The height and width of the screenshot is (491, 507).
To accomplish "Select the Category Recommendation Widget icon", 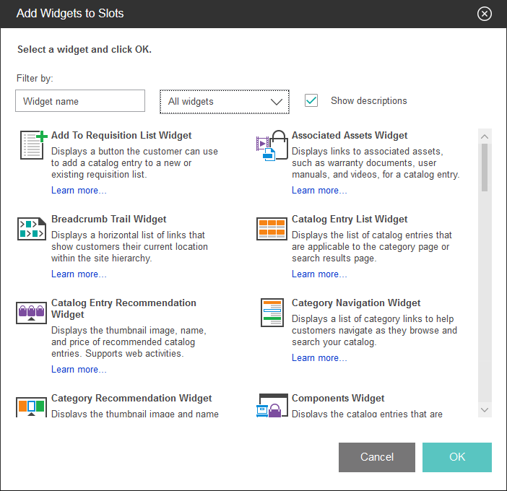I will (x=31, y=407).
